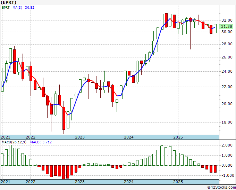The height and width of the screenshot is (190, 236).
Task: Click the green EPRT legend label
Action: [x=6, y=8]
